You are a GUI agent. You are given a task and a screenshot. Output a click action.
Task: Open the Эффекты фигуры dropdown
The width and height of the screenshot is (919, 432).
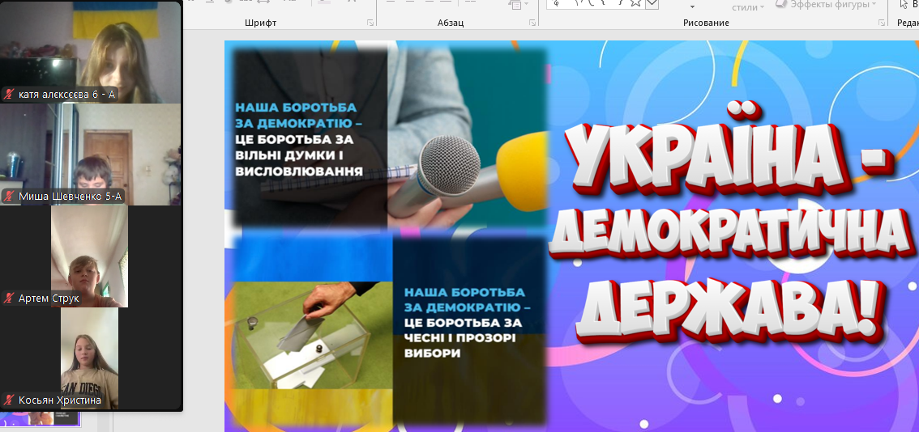click(x=826, y=4)
